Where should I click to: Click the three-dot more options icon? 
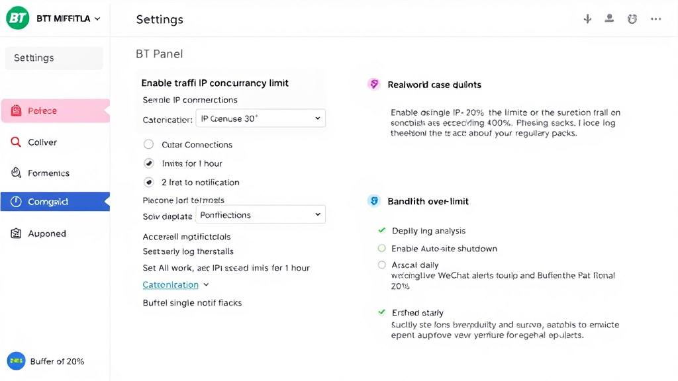655,19
